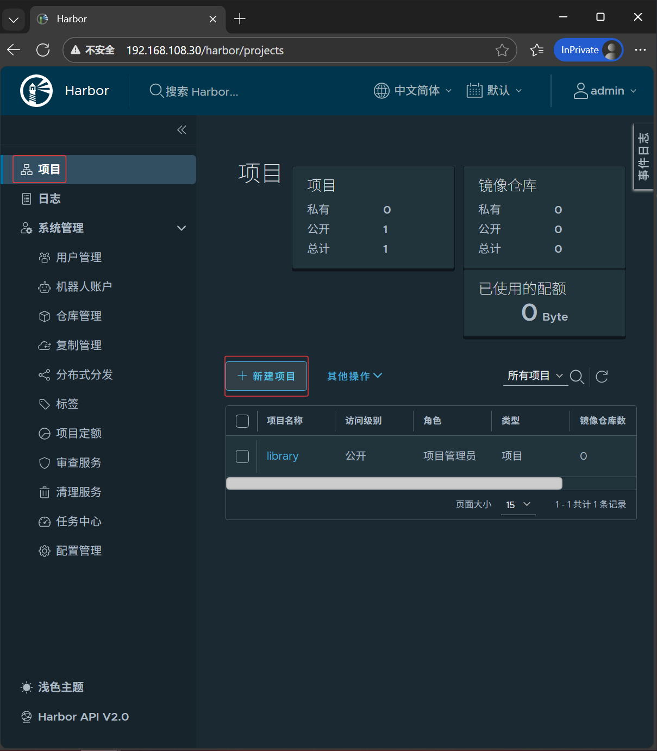Click the cube icon beside 仓库管理
Screen dimensions: 657x751
[45, 316]
